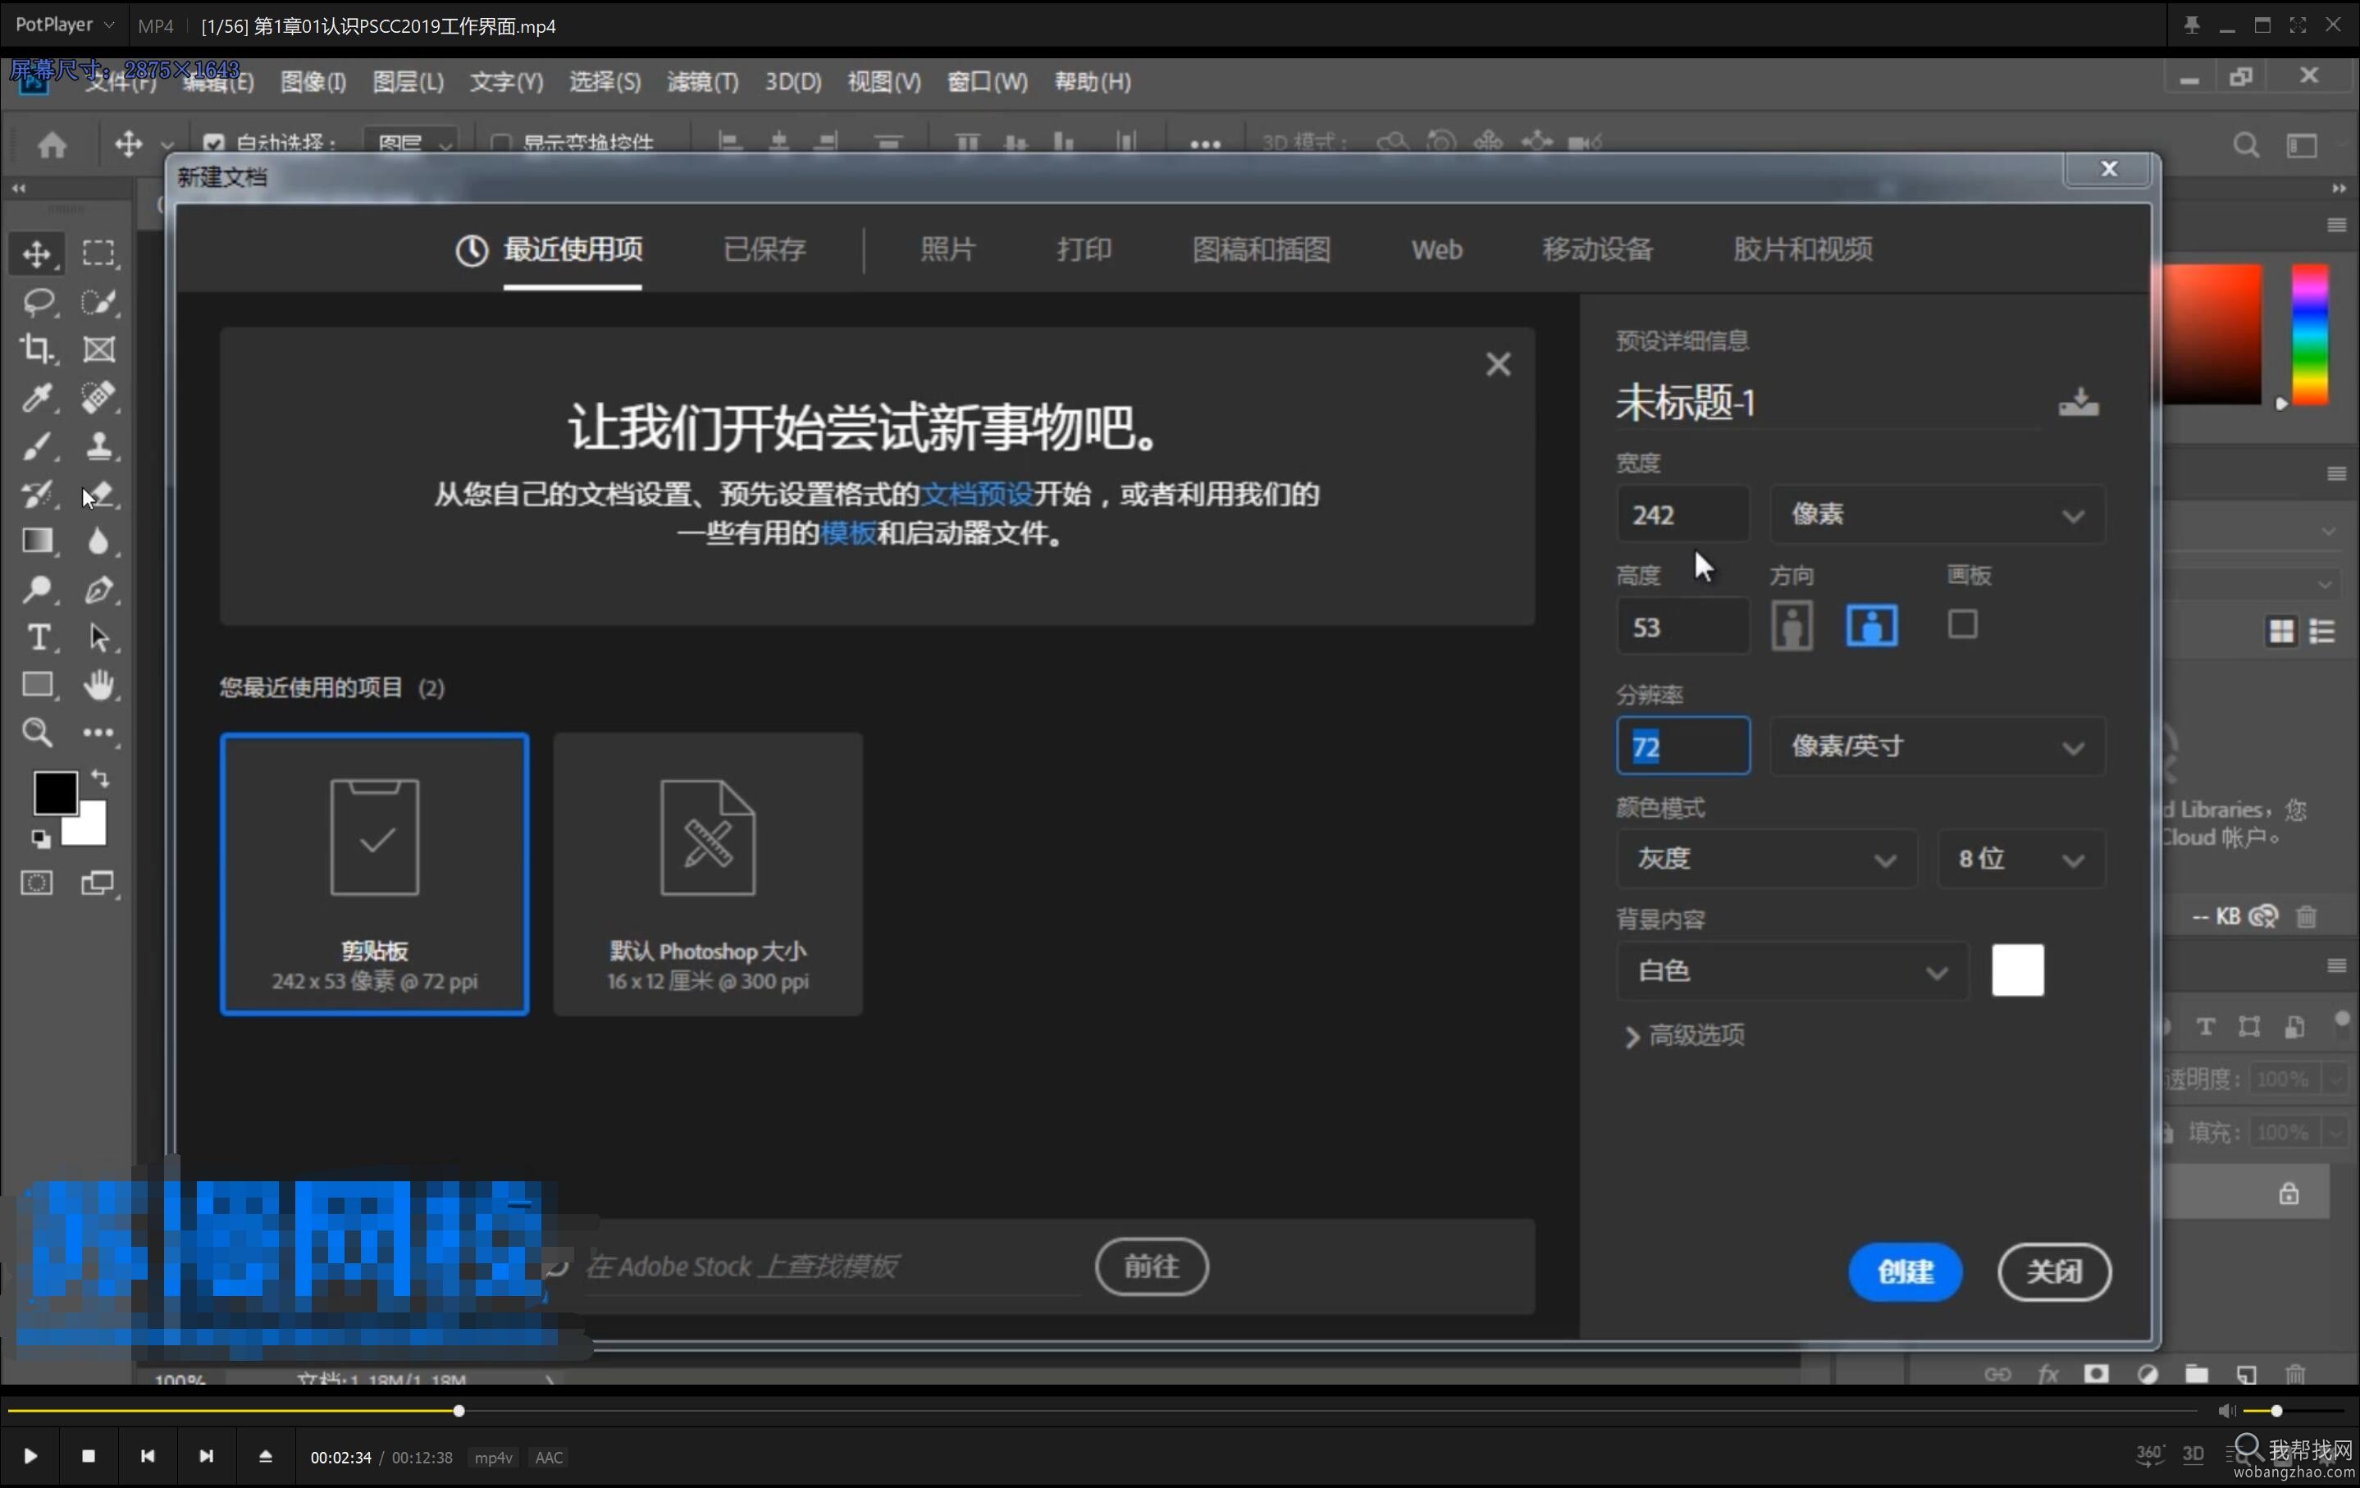Select the Rectangle shape tool

(37, 684)
